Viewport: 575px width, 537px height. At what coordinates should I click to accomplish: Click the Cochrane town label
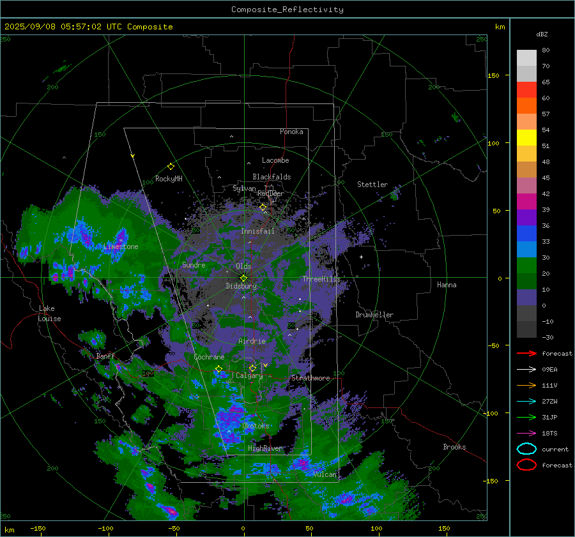click(x=209, y=357)
